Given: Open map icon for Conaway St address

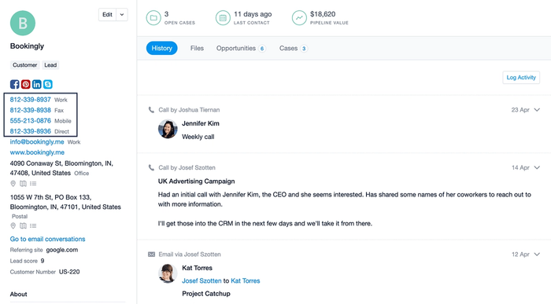Looking at the screenshot, I should pos(23,183).
